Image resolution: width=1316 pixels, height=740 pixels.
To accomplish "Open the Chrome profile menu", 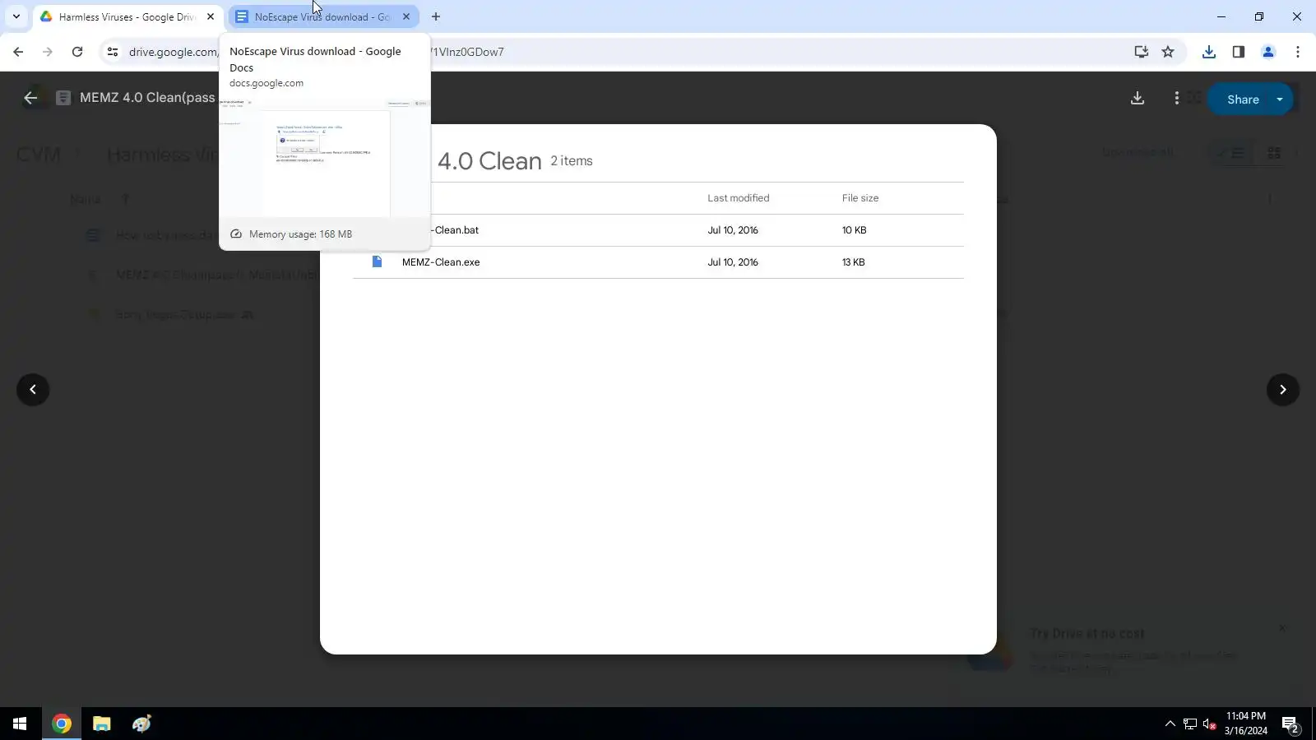I will 1268,52.
